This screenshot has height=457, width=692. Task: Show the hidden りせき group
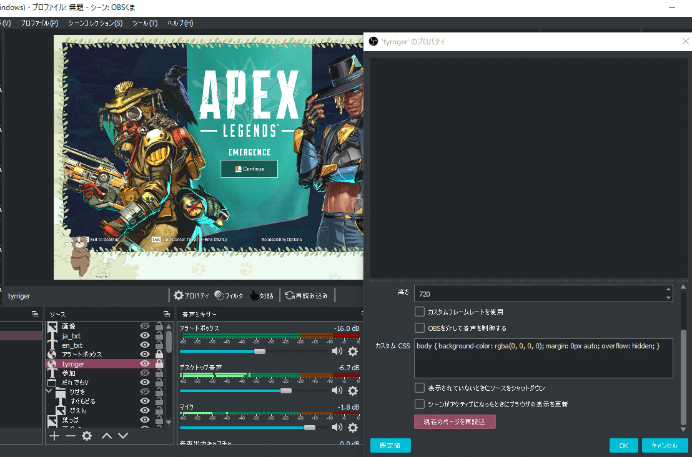145,391
